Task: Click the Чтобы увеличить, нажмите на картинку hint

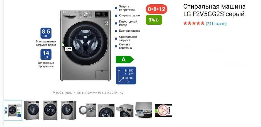Action: coord(88,92)
